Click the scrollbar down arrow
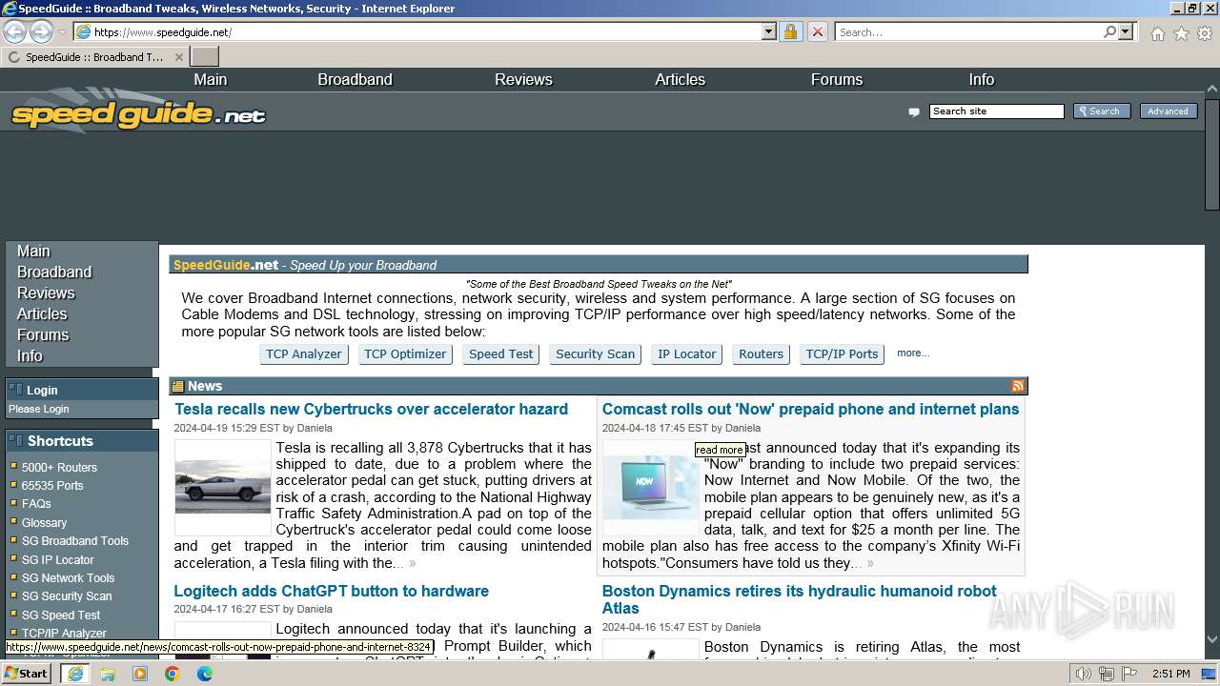Image resolution: width=1220 pixels, height=686 pixels. pos(1212,640)
